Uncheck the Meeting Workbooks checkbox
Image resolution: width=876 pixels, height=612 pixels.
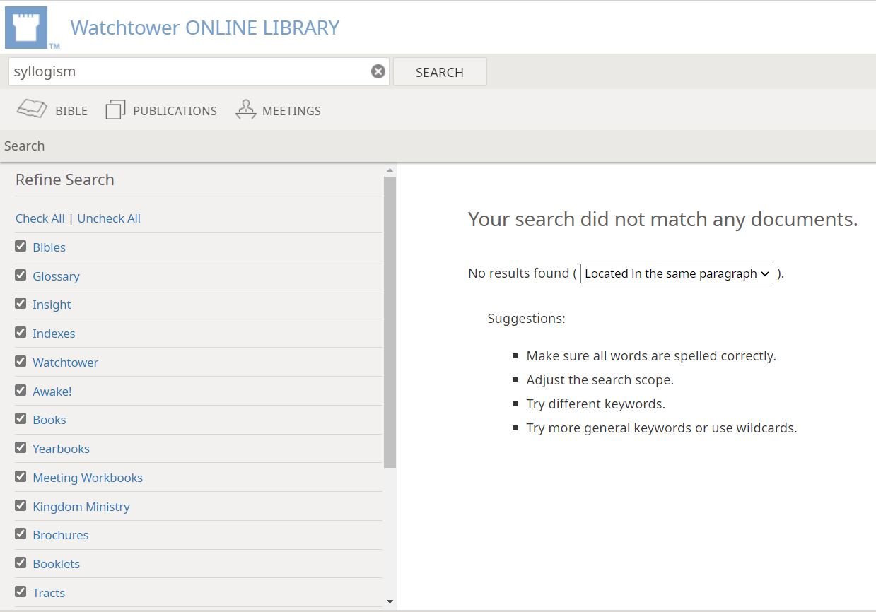click(21, 476)
